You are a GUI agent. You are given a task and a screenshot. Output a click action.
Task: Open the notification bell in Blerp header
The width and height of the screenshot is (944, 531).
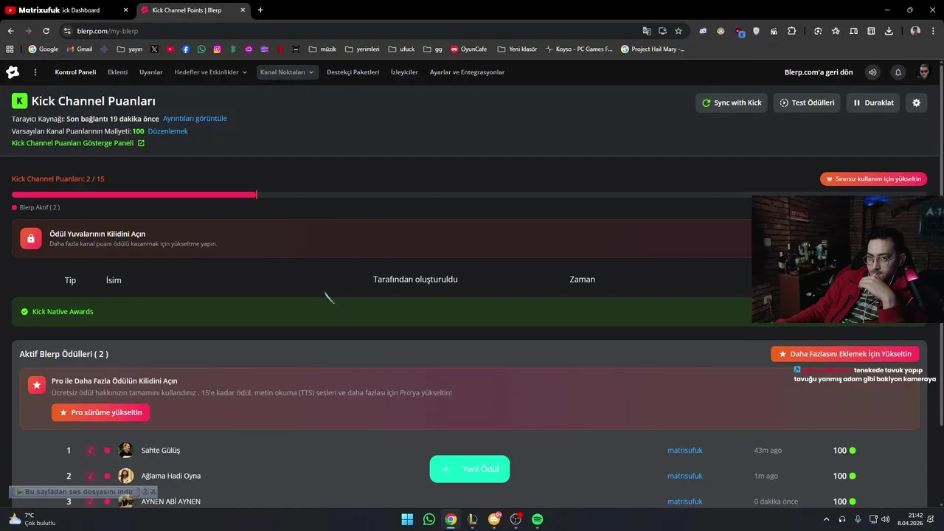(x=898, y=72)
